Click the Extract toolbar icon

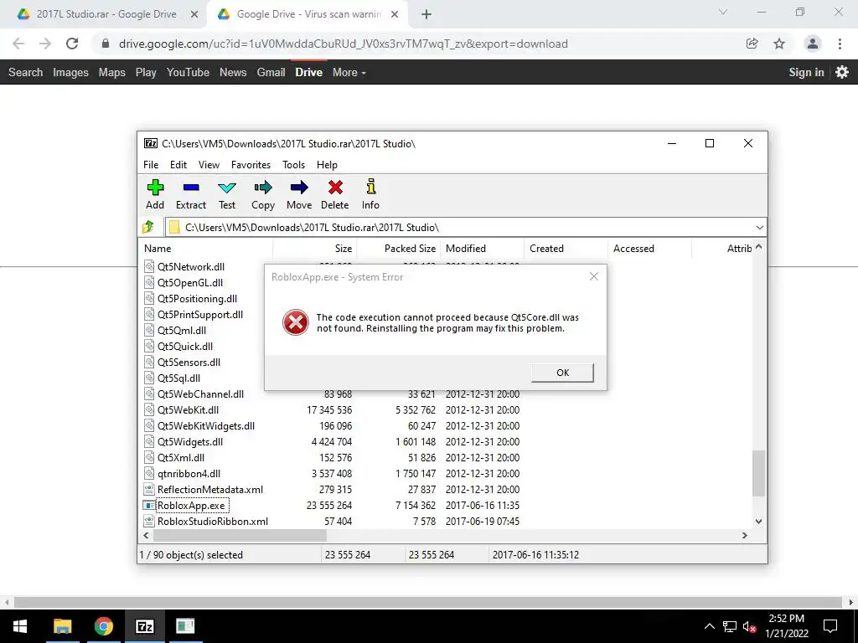point(191,188)
